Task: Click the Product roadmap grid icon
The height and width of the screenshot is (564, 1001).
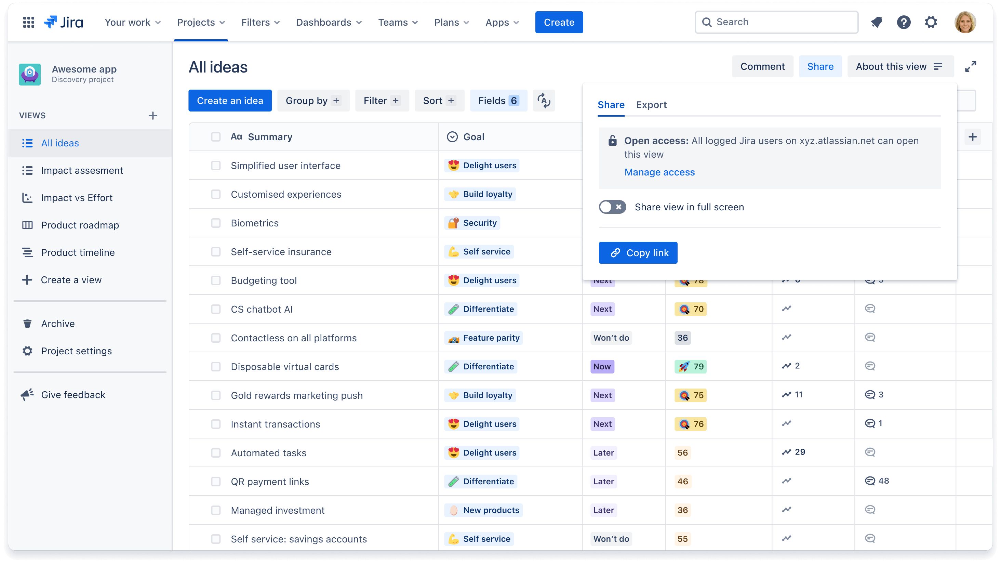Action: [x=27, y=225]
